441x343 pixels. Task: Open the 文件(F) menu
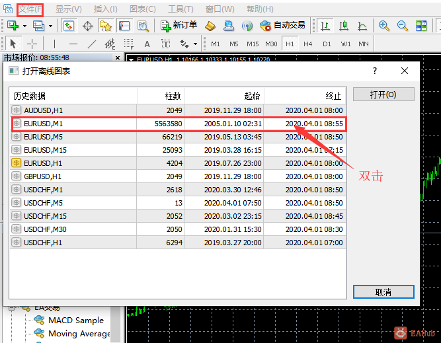click(30, 9)
